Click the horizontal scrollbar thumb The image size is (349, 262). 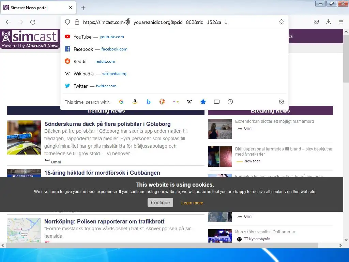pos(162,246)
